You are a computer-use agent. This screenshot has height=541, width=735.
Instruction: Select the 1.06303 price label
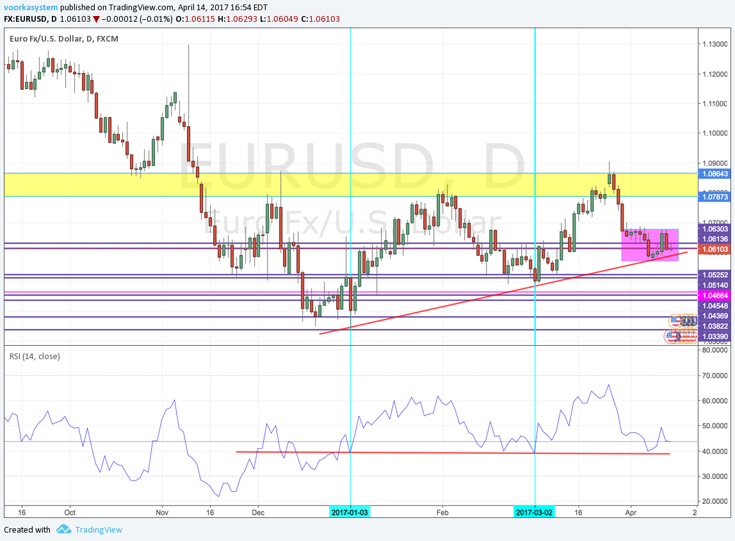click(x=715, y=229)
